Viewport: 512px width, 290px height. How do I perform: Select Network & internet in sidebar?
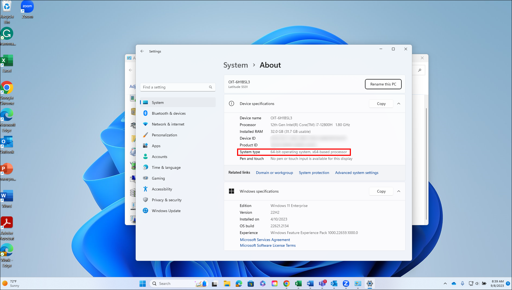click(x=168, y=124)
